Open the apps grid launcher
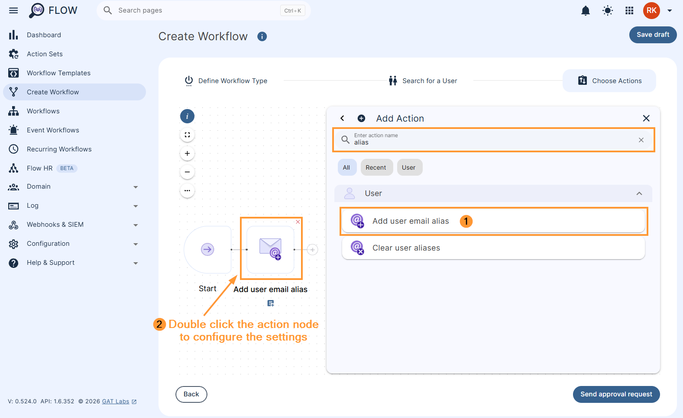The width and height of the screenshot is (683, 418). [629, 10]
